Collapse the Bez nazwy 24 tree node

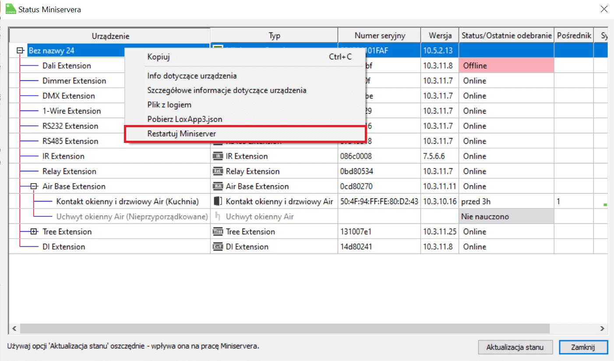pyautogui.click(x=20, y=51)
